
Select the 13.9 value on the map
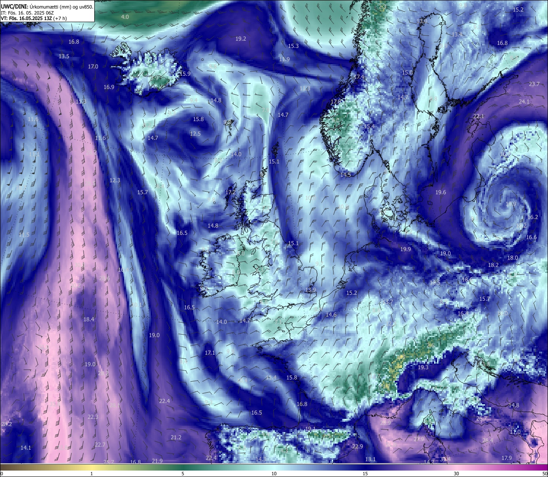[x=310, y=290]
